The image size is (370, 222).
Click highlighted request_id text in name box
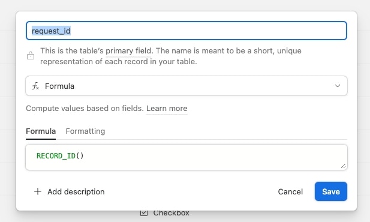51,31
